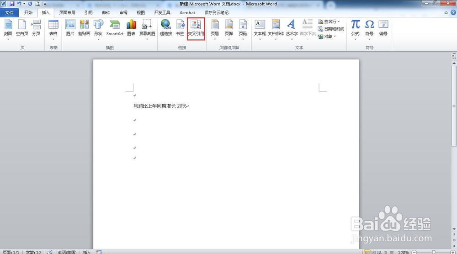Image resolution: width=457 pixels, height=254 pixels.
Task: Open the Save to Cloud Notes (保存到云笔记) tab
Action: coord(217,12)
